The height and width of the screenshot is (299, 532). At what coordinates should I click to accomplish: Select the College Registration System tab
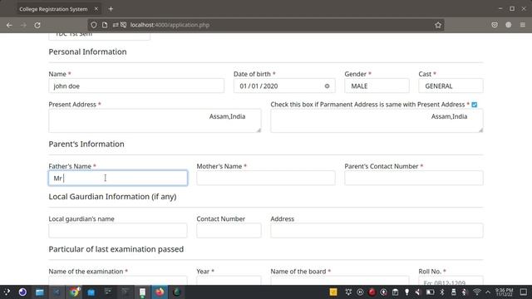(53, 9)
